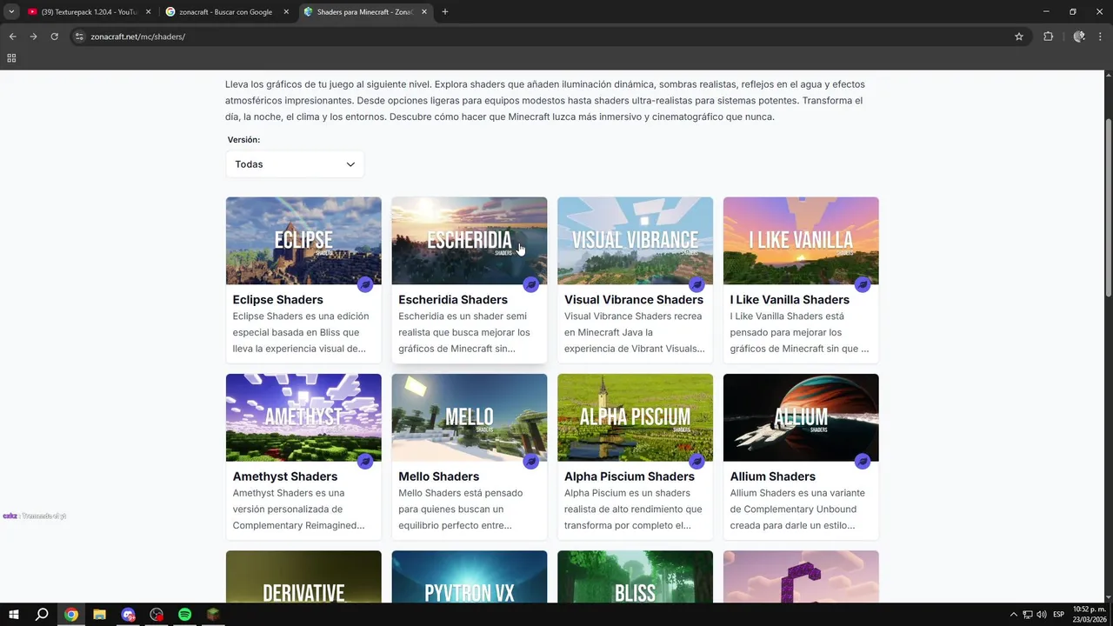Open a new browser tab
The height and width of the screenshot is (626, 1113).
(445, 12)
